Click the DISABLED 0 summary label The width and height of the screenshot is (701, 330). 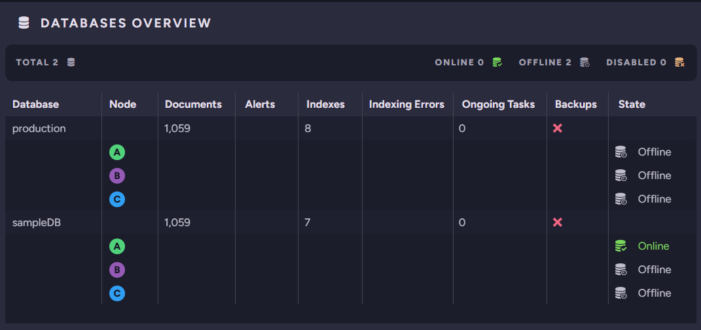click(636, 63)
